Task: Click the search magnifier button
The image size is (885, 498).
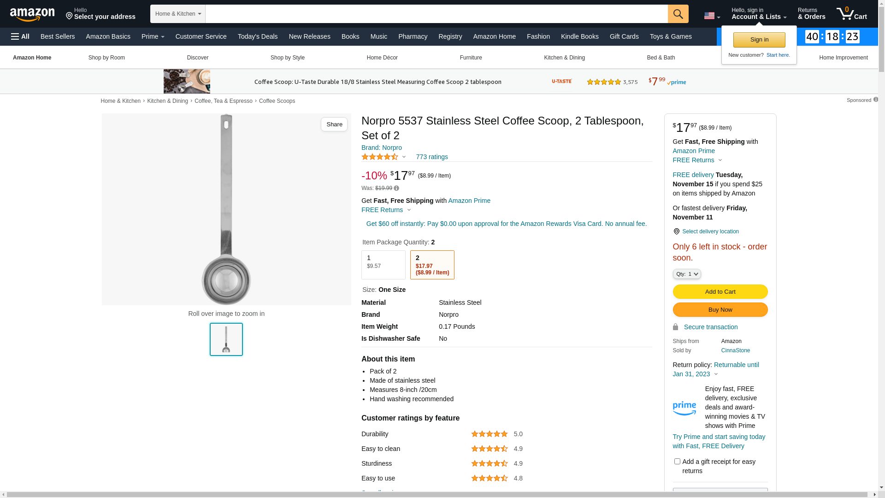Action: point(678,14)
